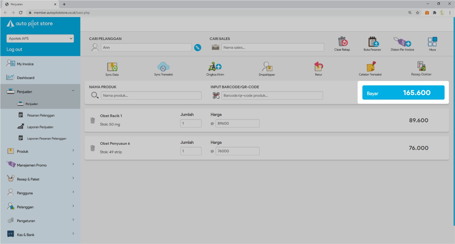
Task: Open the Resep Dokter icon
Action: tap(421, 66)
